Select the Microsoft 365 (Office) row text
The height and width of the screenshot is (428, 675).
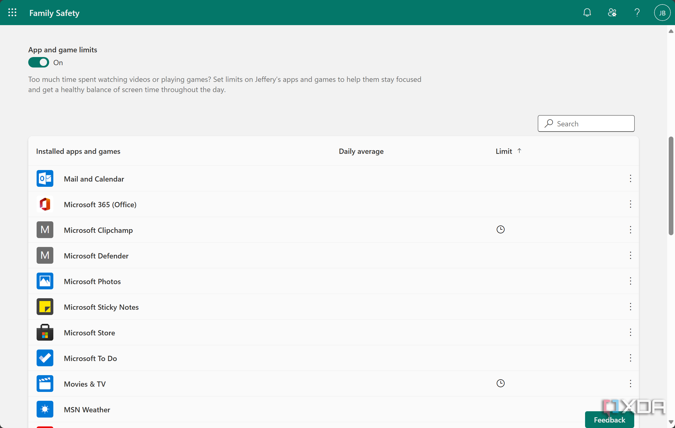(x=100, y=205)
